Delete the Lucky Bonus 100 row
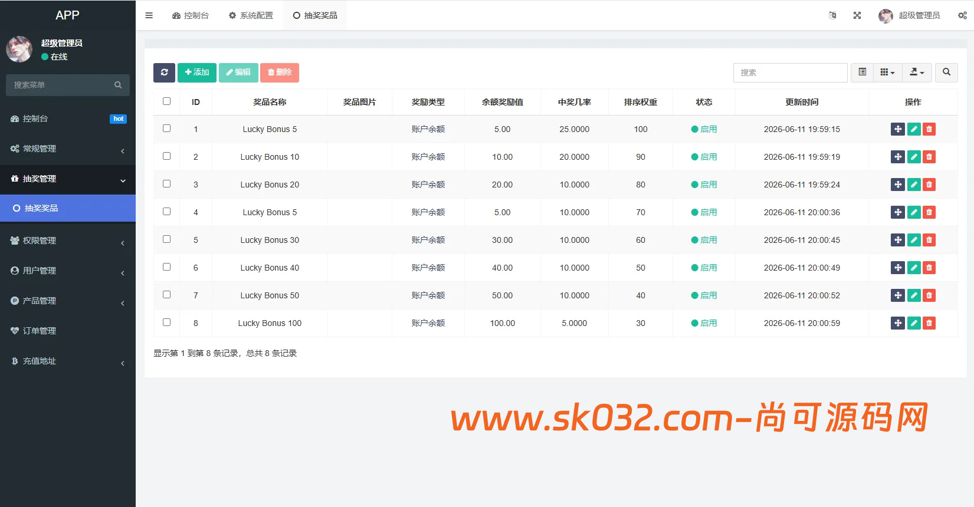This screenshot has height=507, width=974. (x=929, y=323)
